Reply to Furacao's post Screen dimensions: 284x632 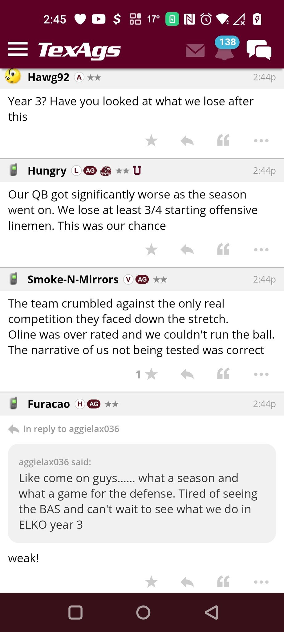(187, 582)
